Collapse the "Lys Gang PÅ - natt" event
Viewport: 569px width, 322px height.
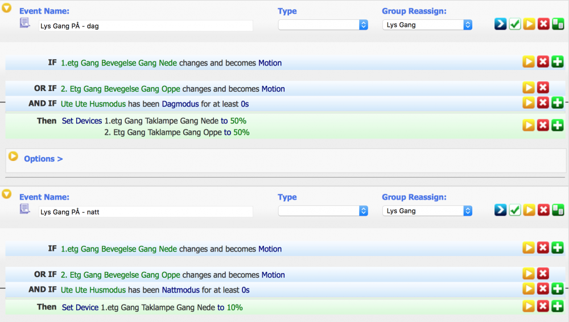coord(7,194)
